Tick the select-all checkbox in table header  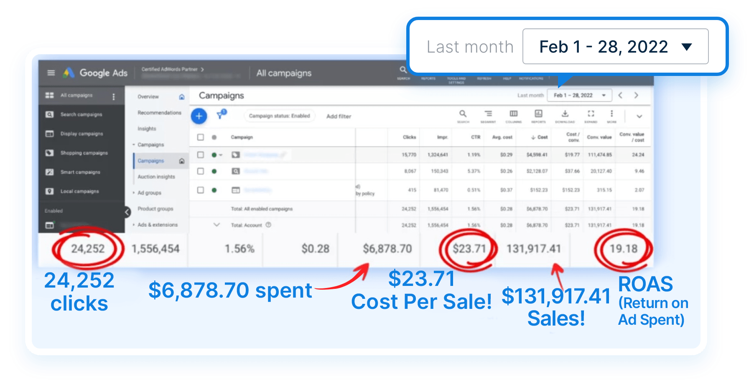[x=201, y=137]
